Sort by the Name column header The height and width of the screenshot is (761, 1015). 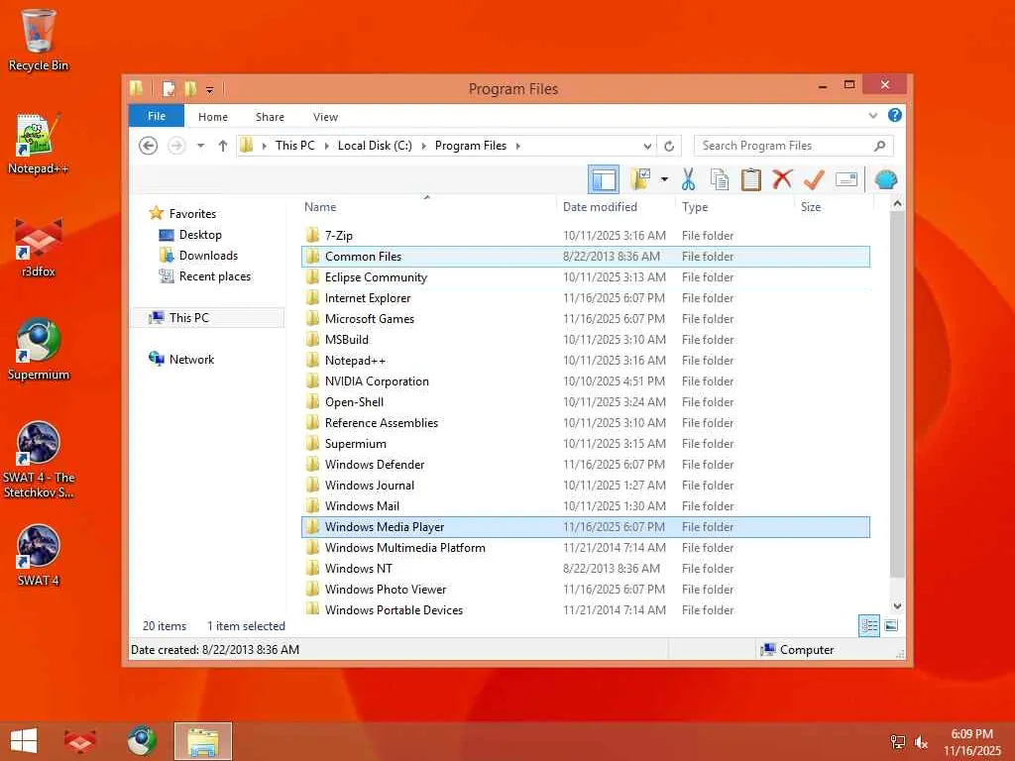[427, 207]
